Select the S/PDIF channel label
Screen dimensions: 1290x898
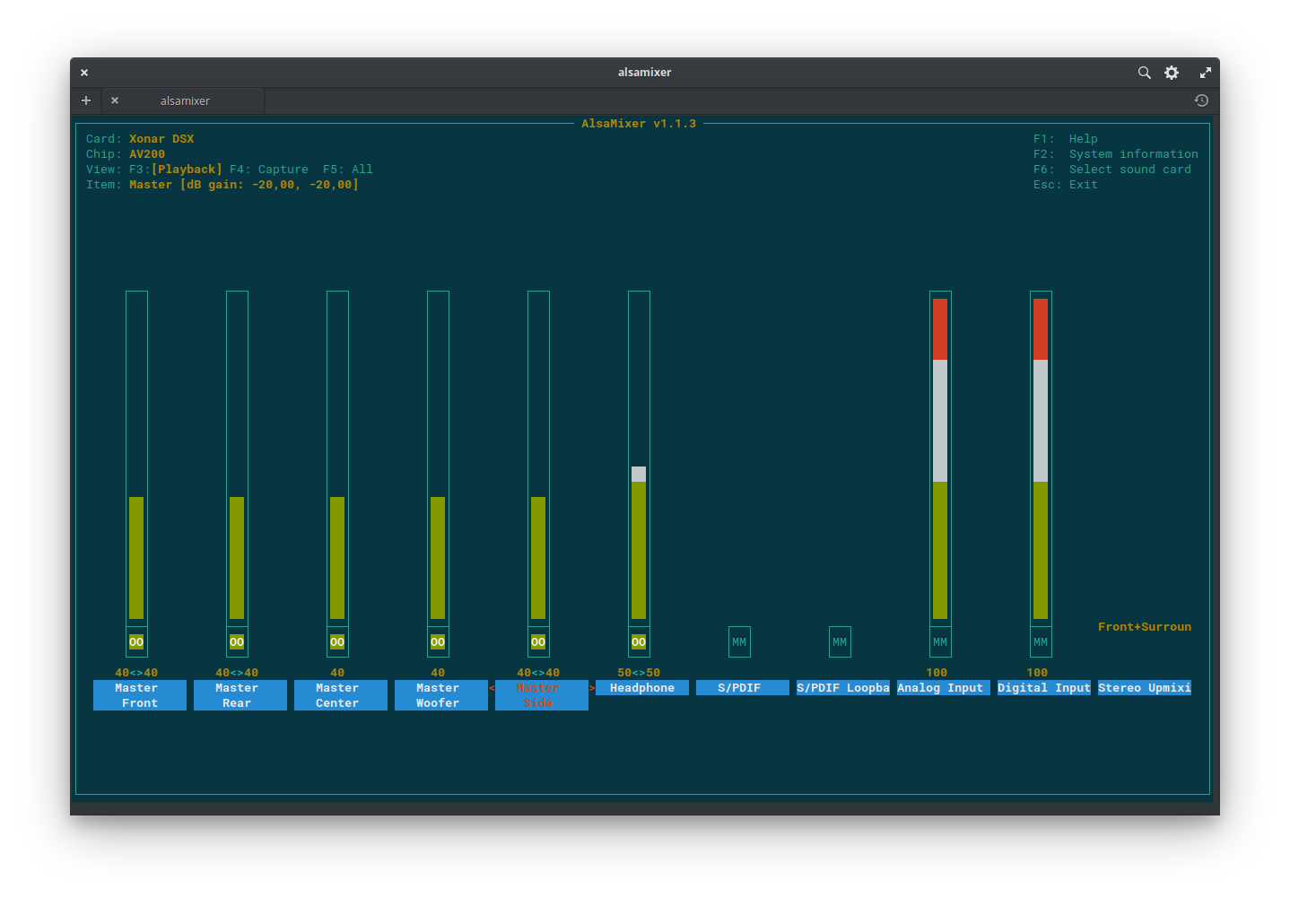click(743, 688)
